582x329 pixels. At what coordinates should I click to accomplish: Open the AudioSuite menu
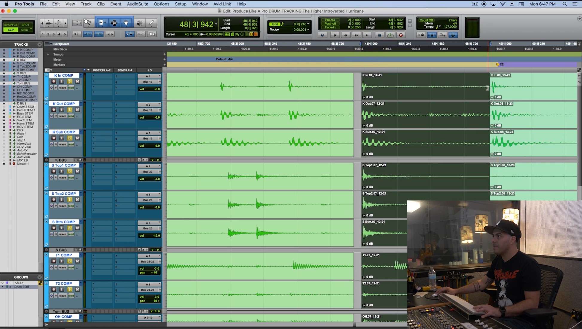[138, 4]
